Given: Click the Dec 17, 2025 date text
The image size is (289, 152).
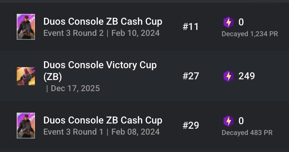Looking at the screenshot, I should click(75, 88).
